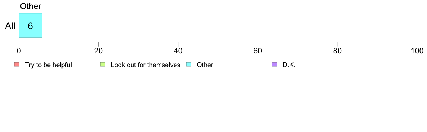Click the 20 axis tick label
Viewport: 427px width, 132px height.
point(98,51)
